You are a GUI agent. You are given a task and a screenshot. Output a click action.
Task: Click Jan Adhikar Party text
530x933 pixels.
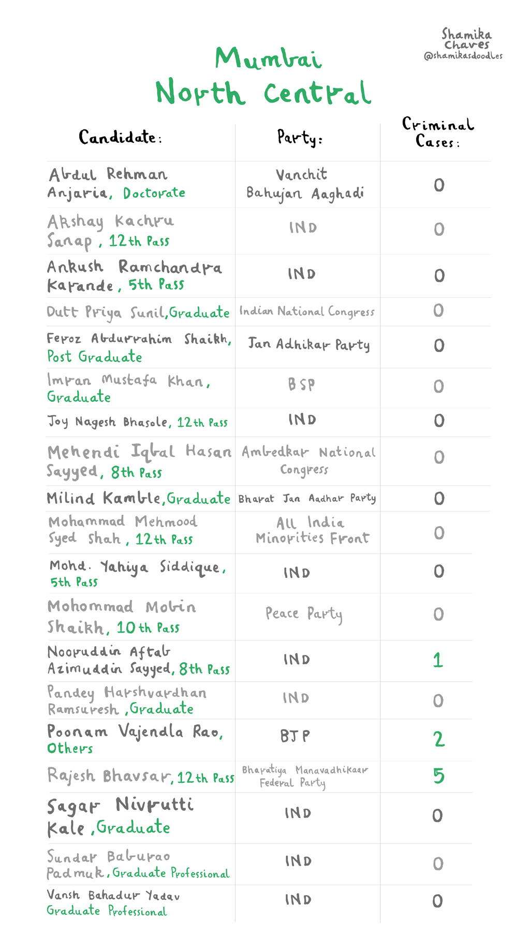(308, 344)
